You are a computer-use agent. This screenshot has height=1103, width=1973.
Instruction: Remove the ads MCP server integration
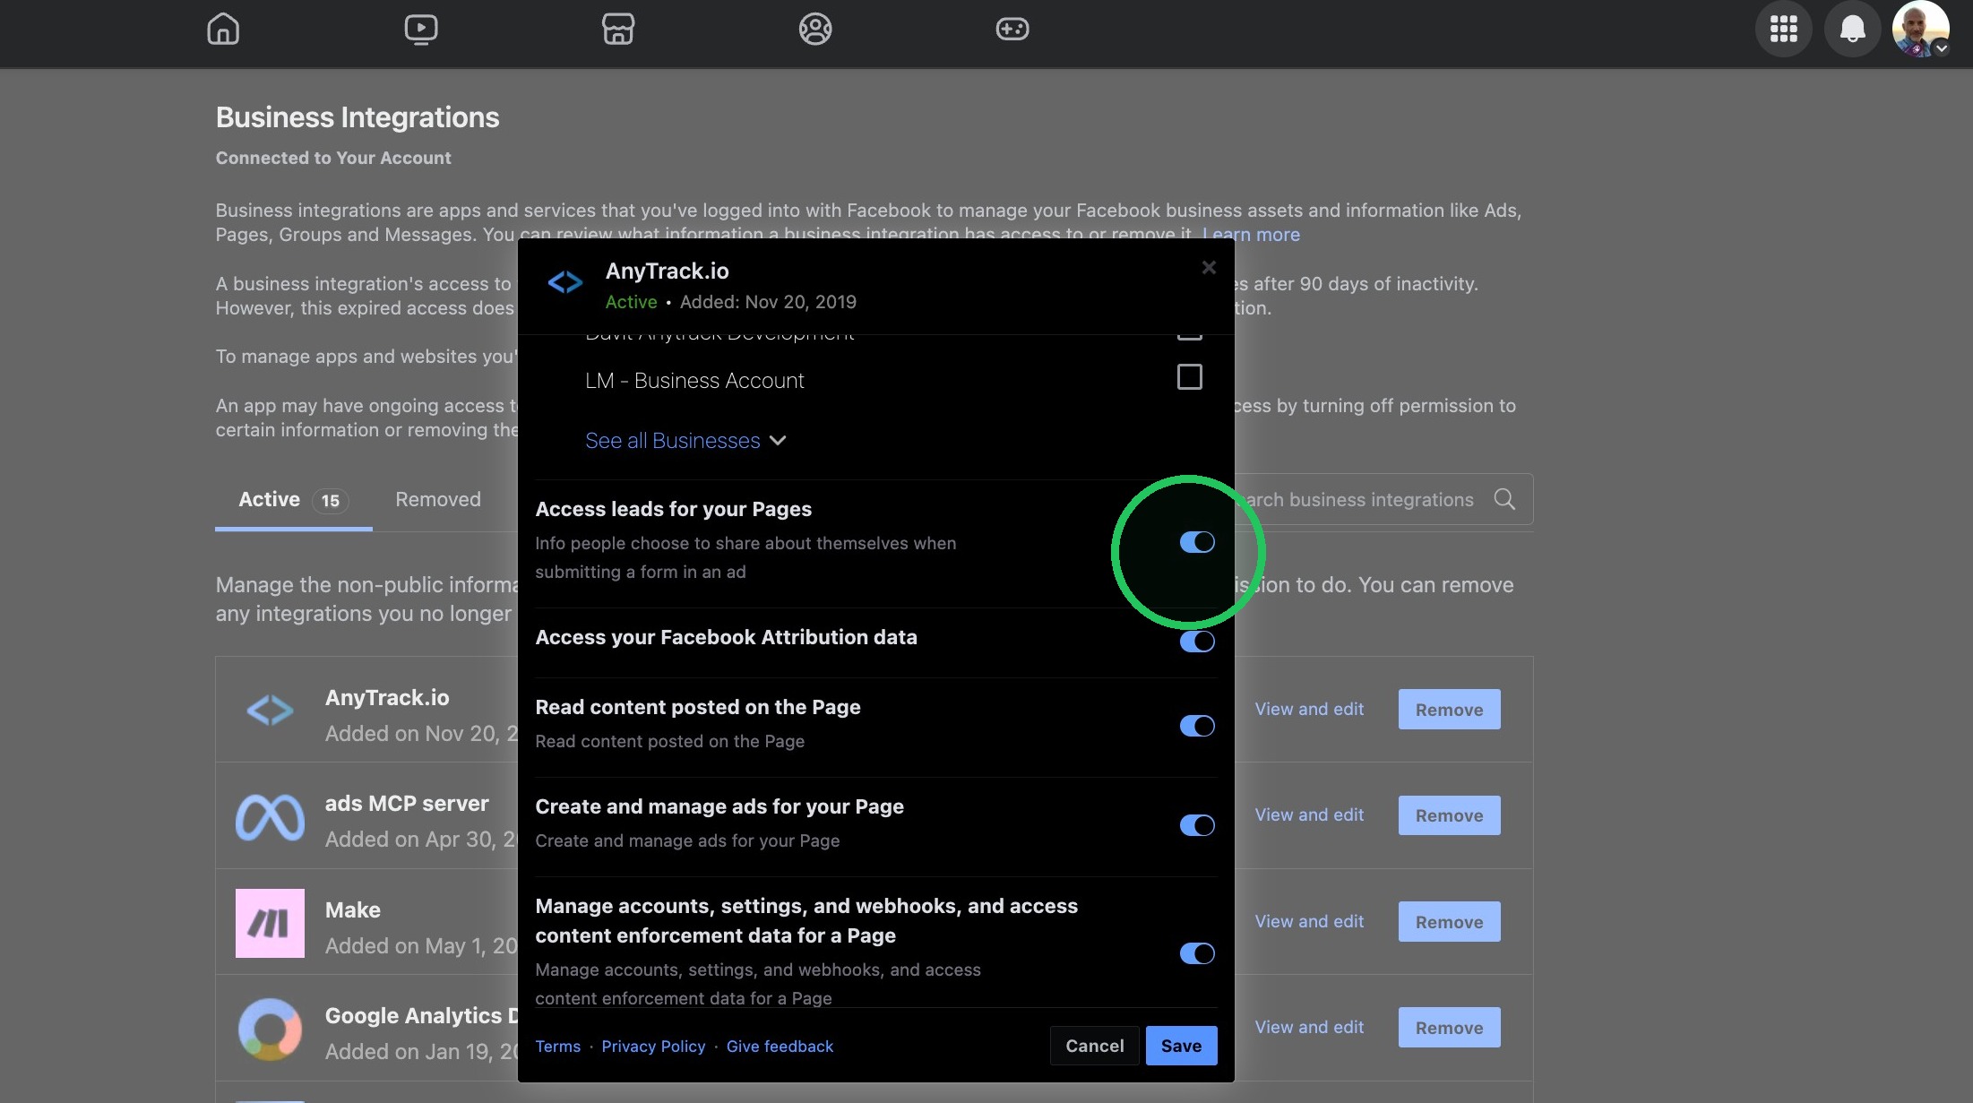[x=1449, y=815]
